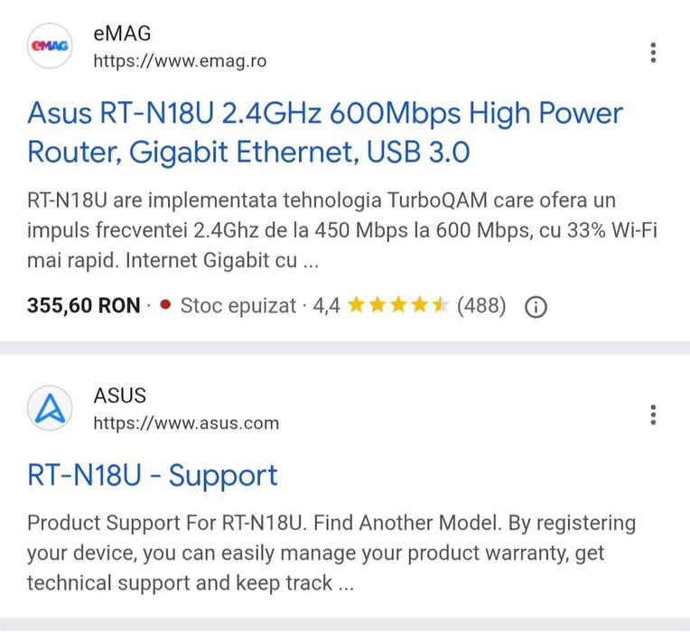Click the red out-of-stock dot indicator
Image resolution: width=690 pixels, height=632 pixels.
(x=165, y=305)
